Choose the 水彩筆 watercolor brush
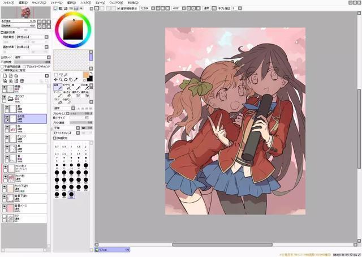 pos(84,87)
